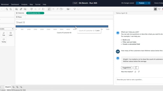Image resolution: width=163 pixels, height=91 pixels.
Task: Open the Map menu
Action: tap(31, 5)
